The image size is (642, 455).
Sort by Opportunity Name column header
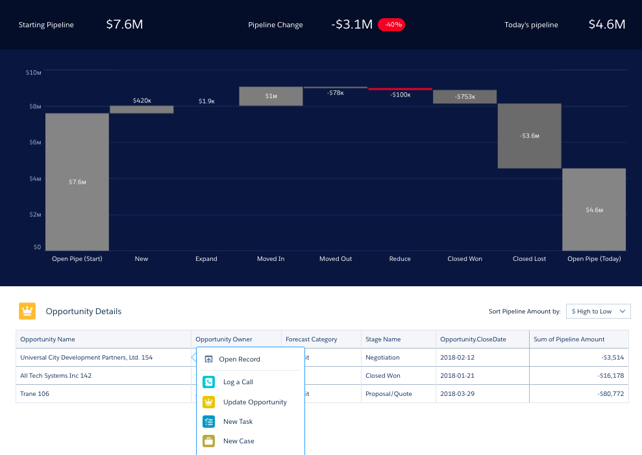47,339
